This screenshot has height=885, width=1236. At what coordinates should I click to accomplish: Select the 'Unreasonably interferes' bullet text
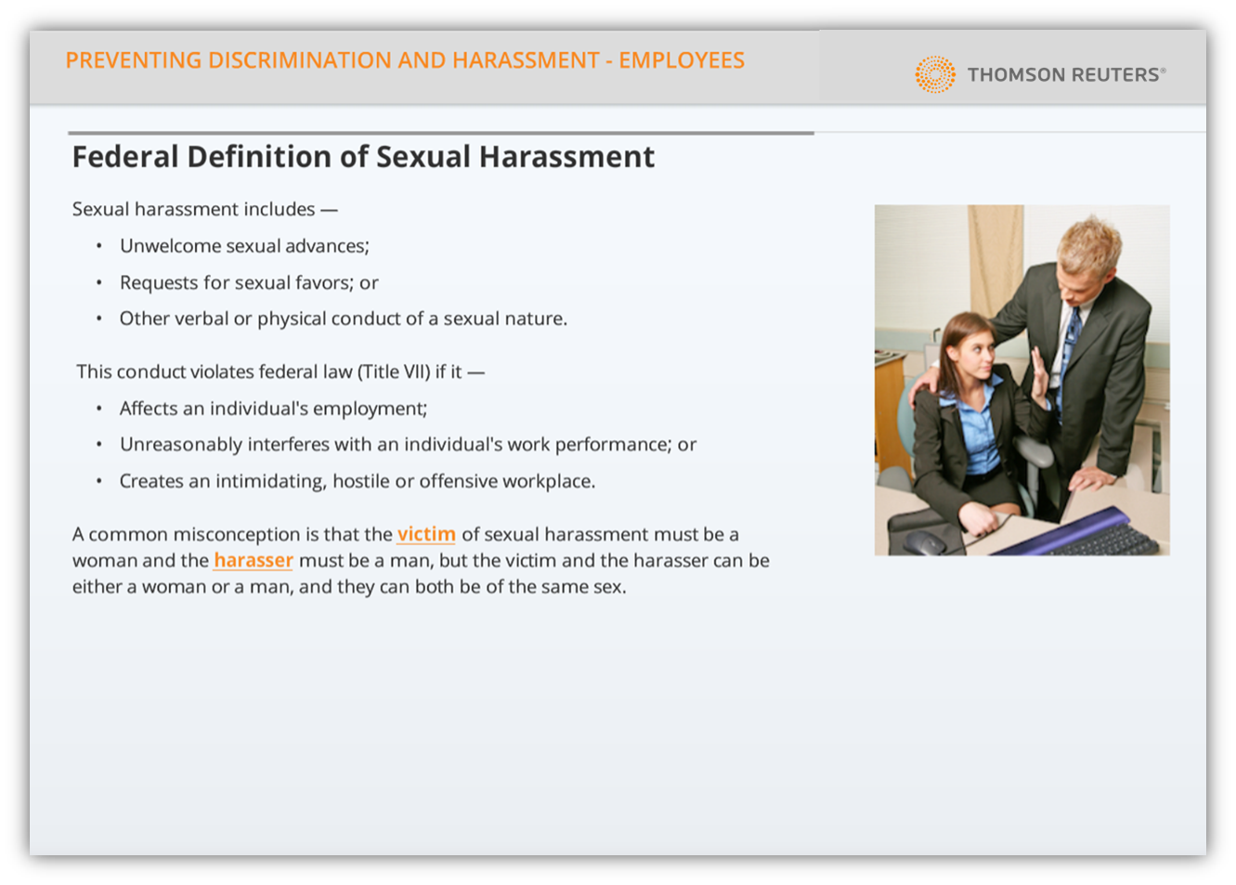[408, 445]
